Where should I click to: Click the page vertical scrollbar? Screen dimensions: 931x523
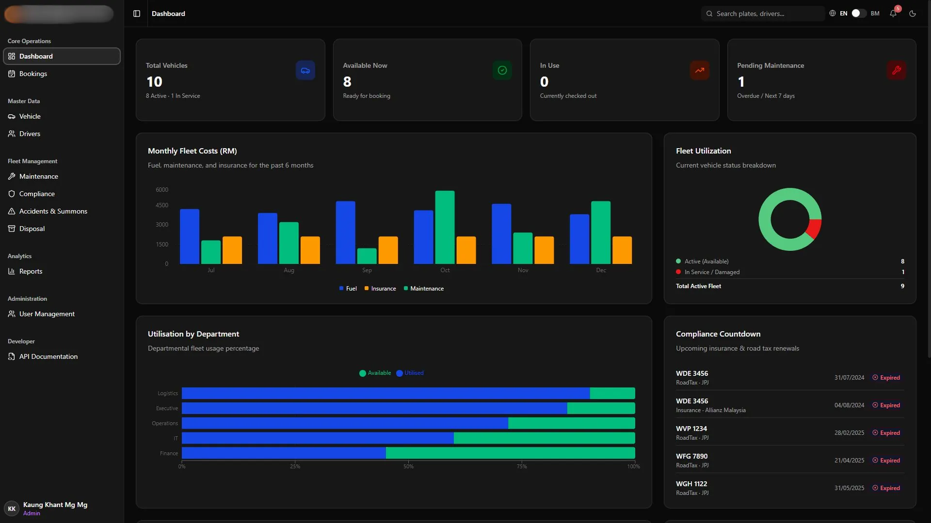tap(929, 179)
